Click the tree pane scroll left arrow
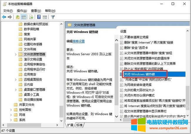 click(x=4, y=125)
